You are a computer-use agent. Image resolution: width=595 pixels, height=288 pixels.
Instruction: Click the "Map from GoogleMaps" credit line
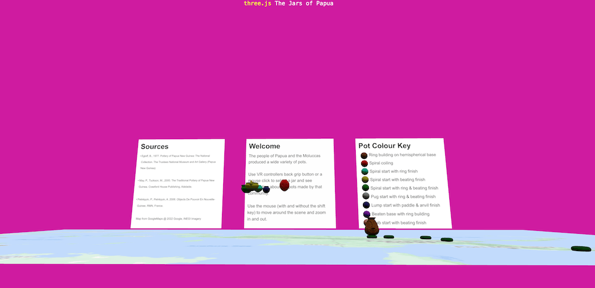click(168, 218)
